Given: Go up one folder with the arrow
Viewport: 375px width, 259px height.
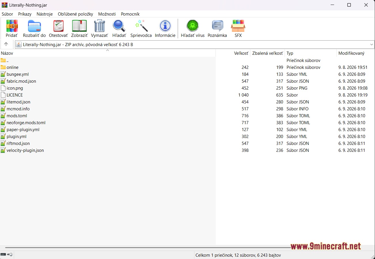Looking at the screenshot, I should [6, 44].
